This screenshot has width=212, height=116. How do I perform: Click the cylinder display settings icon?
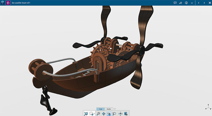pyautogui.click(x=126, y=113)
